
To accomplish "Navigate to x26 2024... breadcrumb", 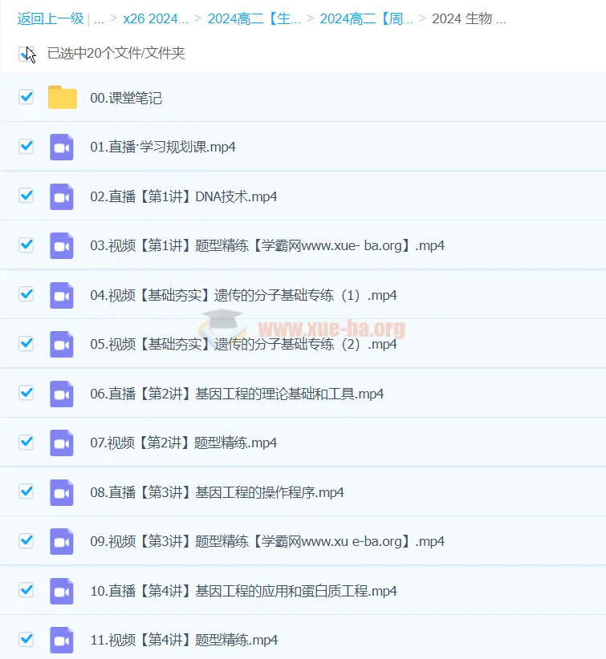I will click(156, 19).
